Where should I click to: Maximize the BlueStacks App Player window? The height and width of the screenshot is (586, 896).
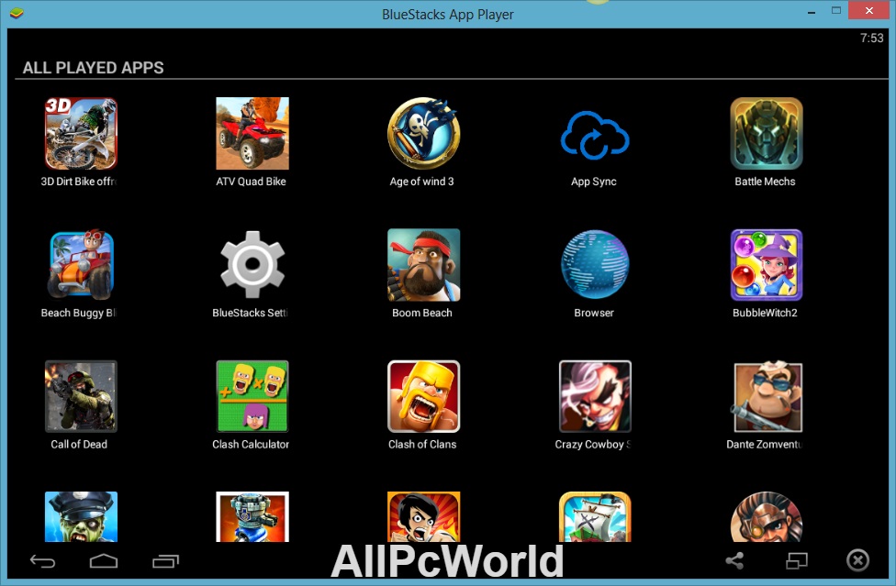coord(836,11)
